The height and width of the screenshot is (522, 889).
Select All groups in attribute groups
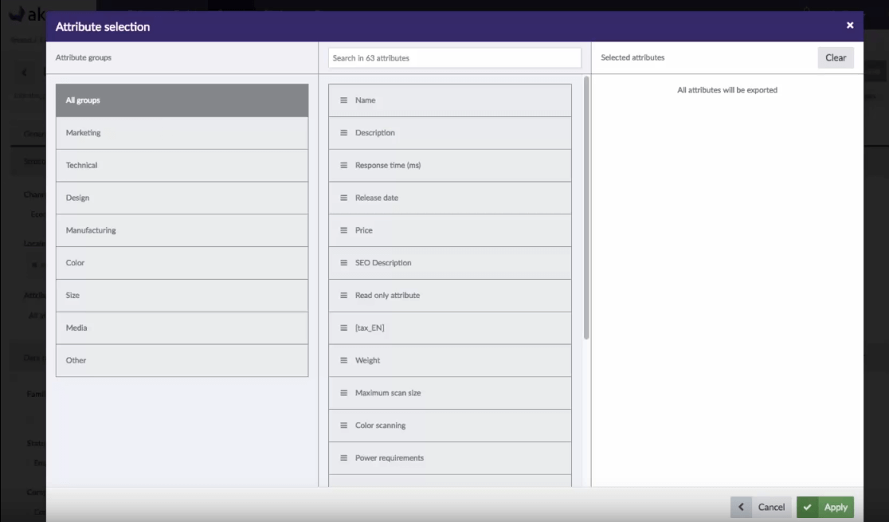(x=182, y=100)
